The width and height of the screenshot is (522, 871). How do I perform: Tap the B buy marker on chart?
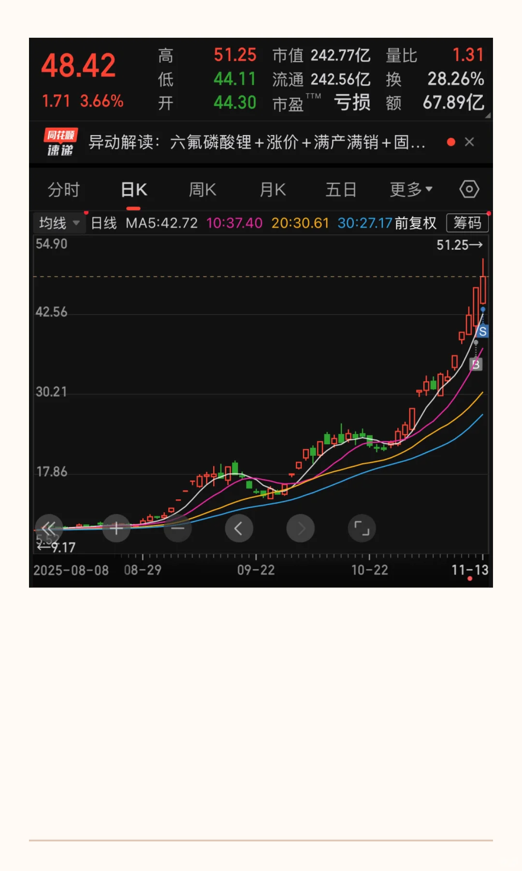[x=476, y=364]
